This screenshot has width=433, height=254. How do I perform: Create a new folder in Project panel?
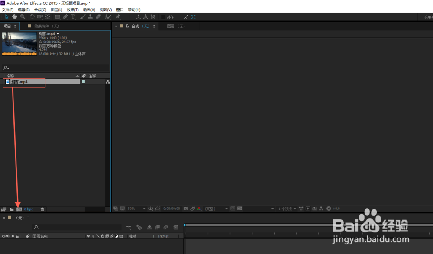point(12,209)
